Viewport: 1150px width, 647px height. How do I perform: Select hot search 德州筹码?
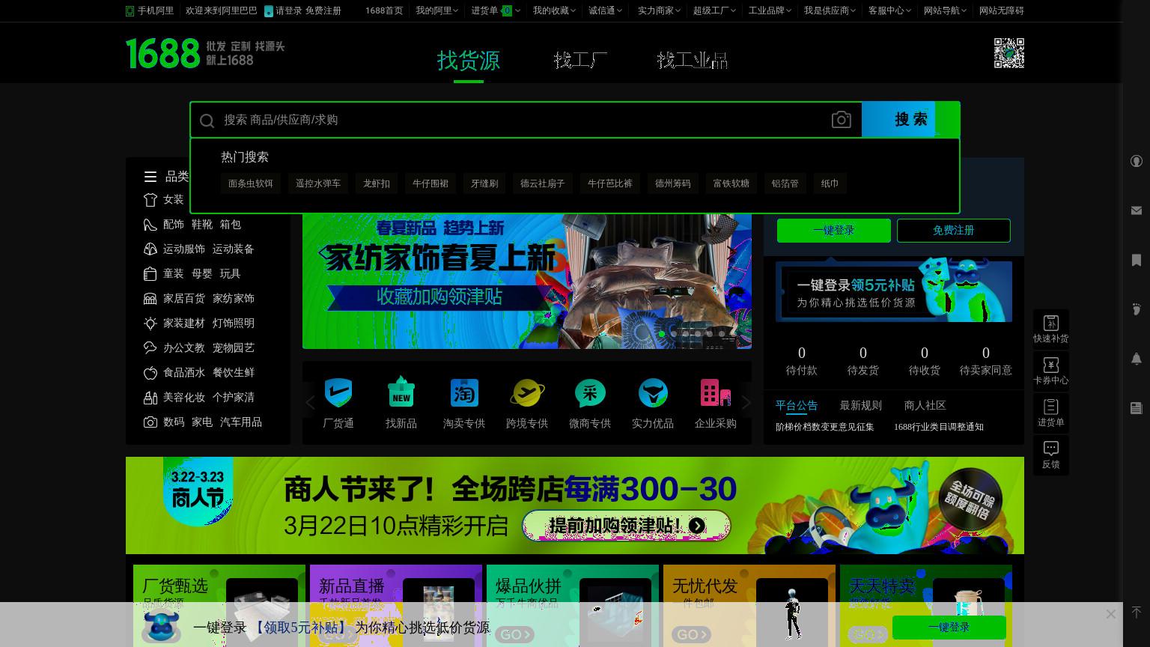coord(673,183)
